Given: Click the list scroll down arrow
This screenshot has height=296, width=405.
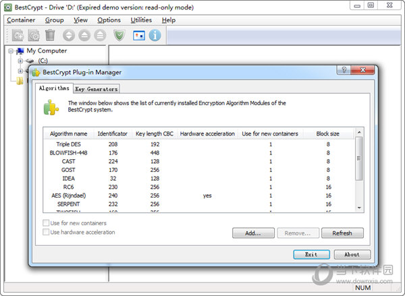Looking at the screenshot, I should [359, 208].
